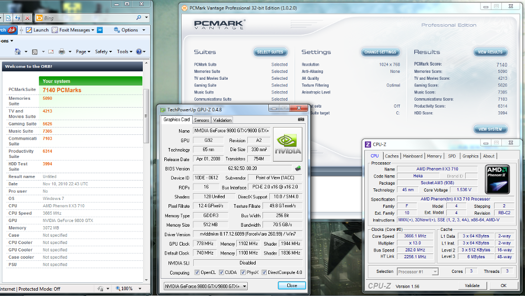Click the Options gear icon
The width and height of the screenshot is (525, 296).
pyautogui.click(x=117, y=30)
